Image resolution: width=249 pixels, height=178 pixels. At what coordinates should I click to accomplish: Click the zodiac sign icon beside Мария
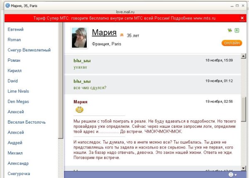pos(122,36)
